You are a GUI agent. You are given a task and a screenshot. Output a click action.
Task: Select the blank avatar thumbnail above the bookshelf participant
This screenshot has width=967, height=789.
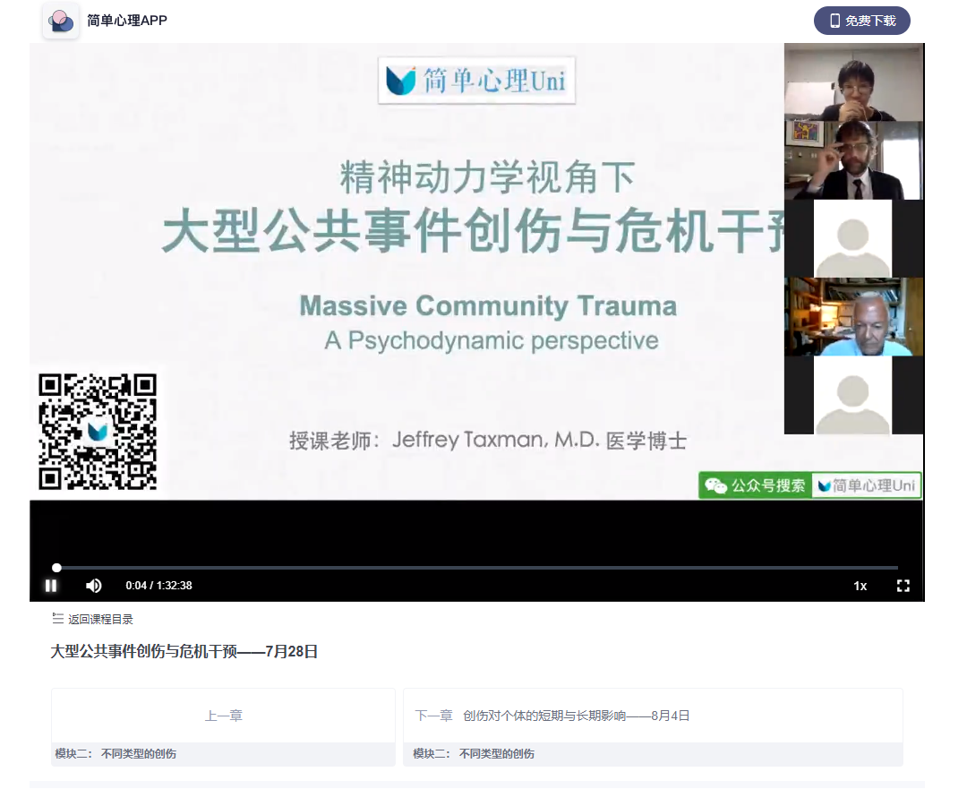pyautogui.click(x=853, y=239)
